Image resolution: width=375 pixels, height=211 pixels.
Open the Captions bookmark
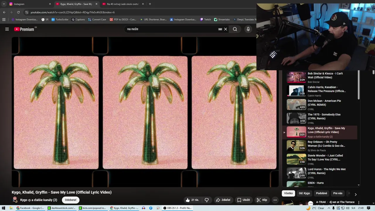coord(78,20)
